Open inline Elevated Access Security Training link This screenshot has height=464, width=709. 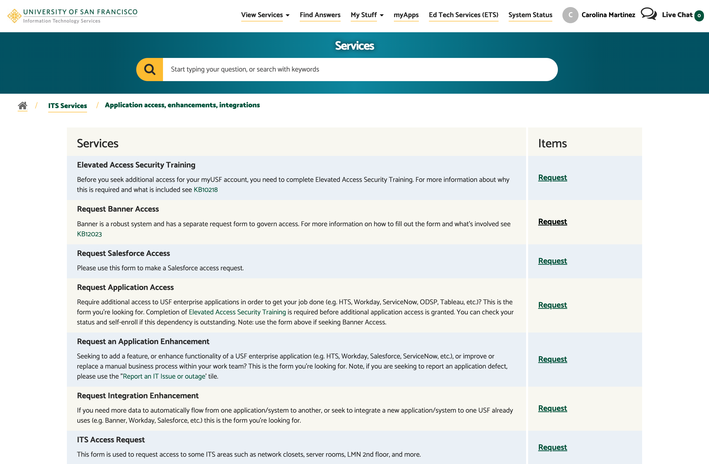[237, 312]
